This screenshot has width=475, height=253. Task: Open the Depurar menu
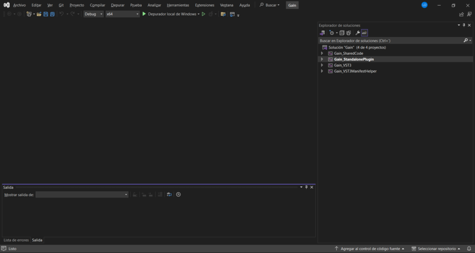pyautogui.click(x=118, y=5)
